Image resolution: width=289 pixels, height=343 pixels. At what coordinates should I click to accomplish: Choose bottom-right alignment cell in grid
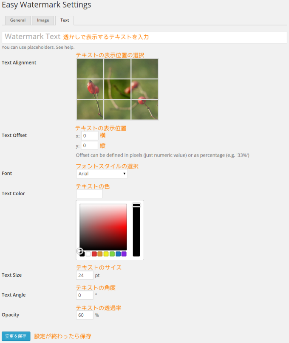coord(144,110)
